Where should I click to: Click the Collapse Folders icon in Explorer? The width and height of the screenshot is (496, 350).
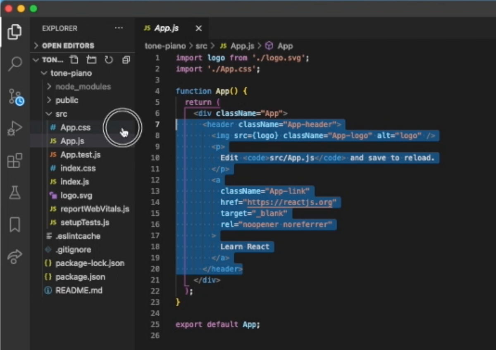[126, 60]
